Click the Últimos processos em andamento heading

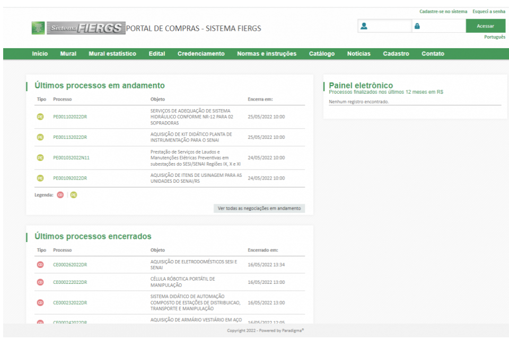(x=100, y=86)
